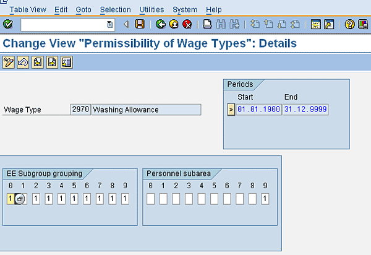Image resolution: width=371 pixels, height=255 pixels.
Task: Cancel with the red X icon
Action: coord(187,24)
